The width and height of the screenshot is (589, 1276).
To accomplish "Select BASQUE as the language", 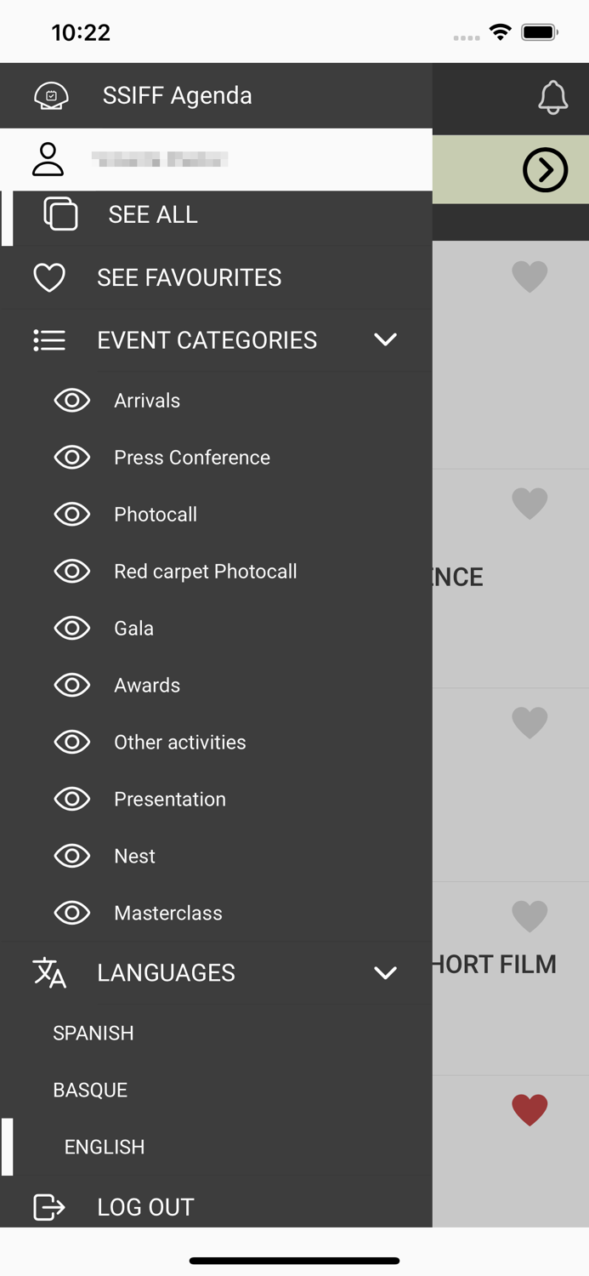I will click(x=90, y=1090).
